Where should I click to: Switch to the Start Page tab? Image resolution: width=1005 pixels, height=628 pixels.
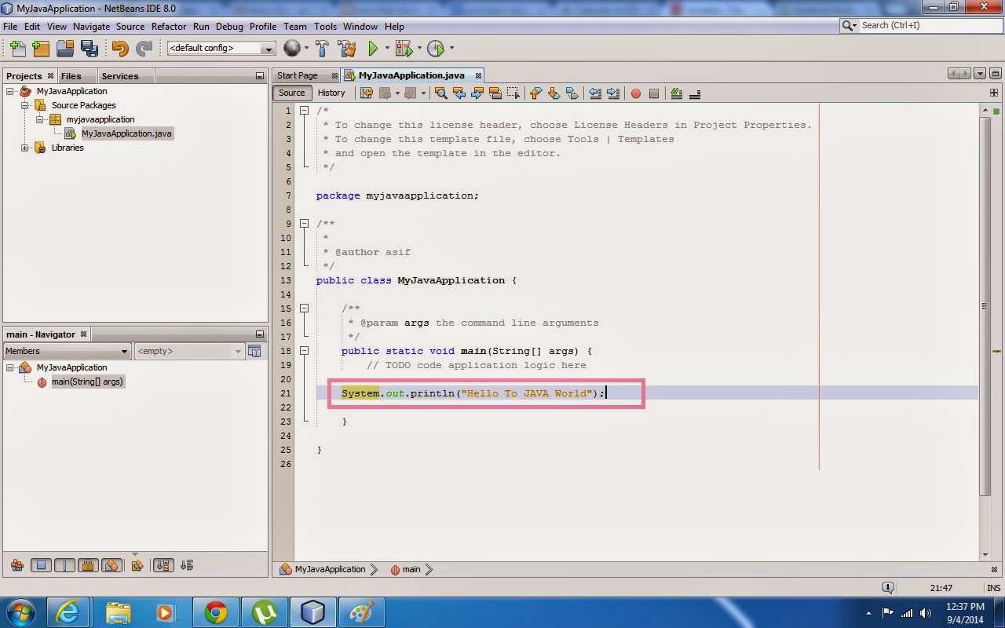click(x=306, y=75)
